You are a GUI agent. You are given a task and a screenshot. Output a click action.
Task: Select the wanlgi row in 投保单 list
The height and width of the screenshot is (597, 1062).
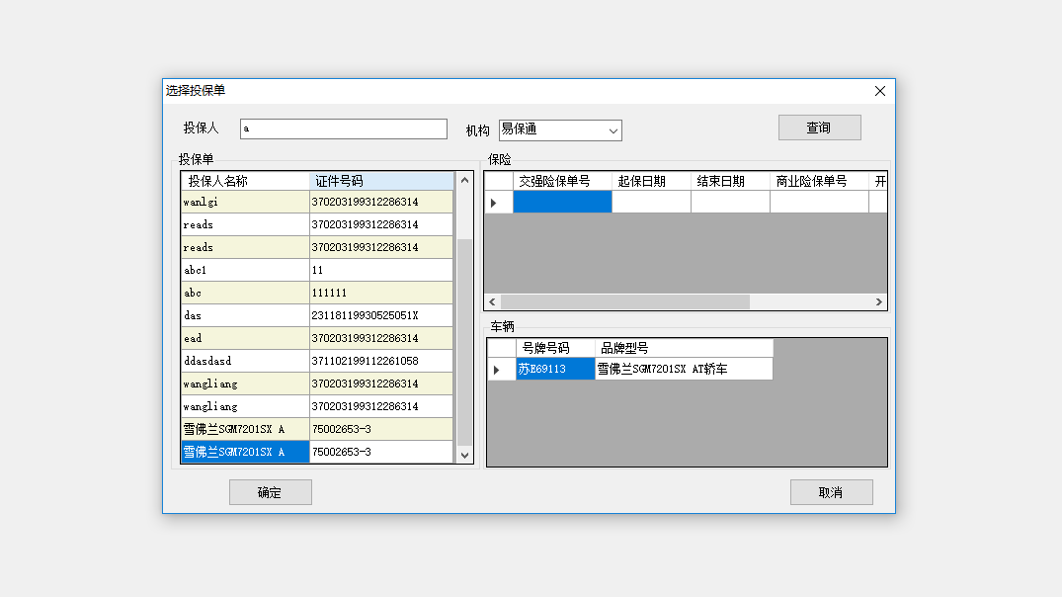[245, 202]
